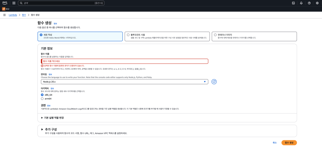Choose the arm64 architecture

click(42, 98)
